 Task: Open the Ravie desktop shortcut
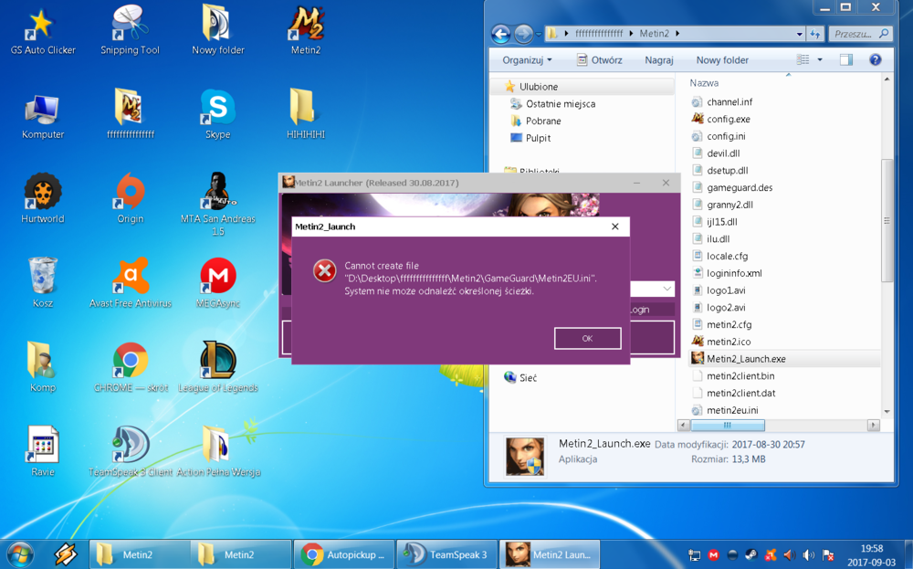click(43, 452)
